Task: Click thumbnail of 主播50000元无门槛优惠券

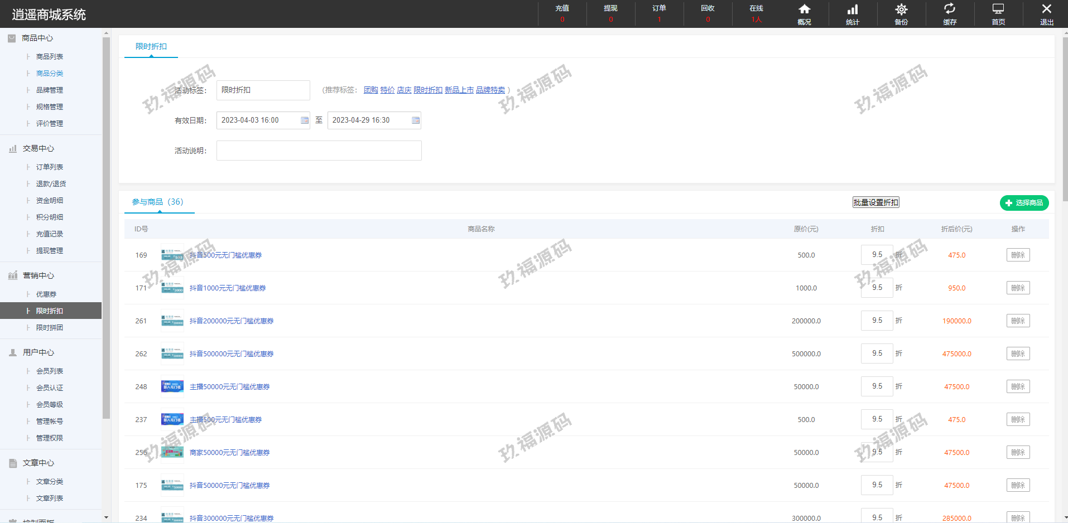Action: click(x=172, y=386)
